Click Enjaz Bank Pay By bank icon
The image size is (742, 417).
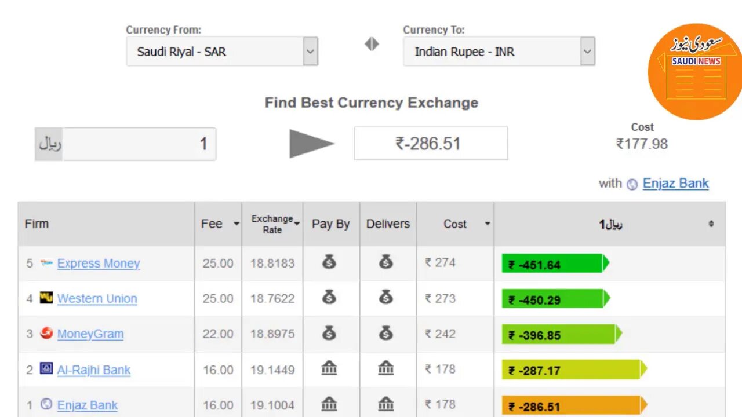pyautogui.click(x=329, y=403)
